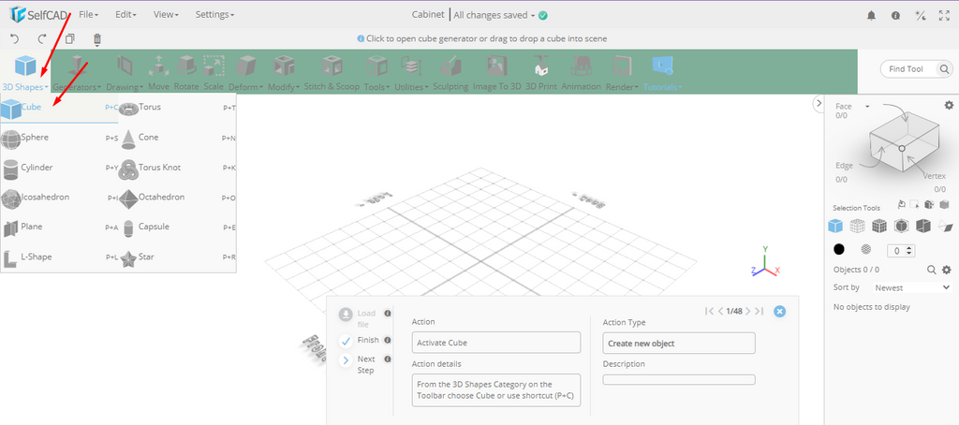Collapse the right side panel arrow
This screenshot has width=959, height=425.
coord(817,104)
